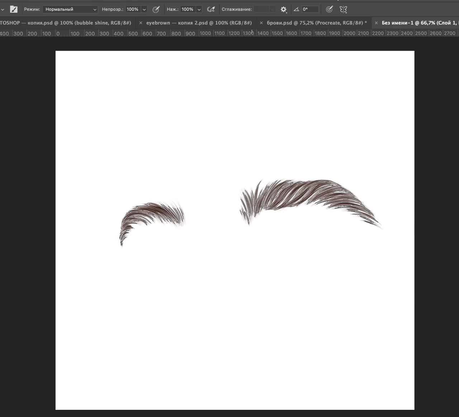Open the Режим blend mode dropdown
Viewport: 459px width, 417px height.
[70, 9]
